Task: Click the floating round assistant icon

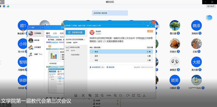Action: point(209,18)
